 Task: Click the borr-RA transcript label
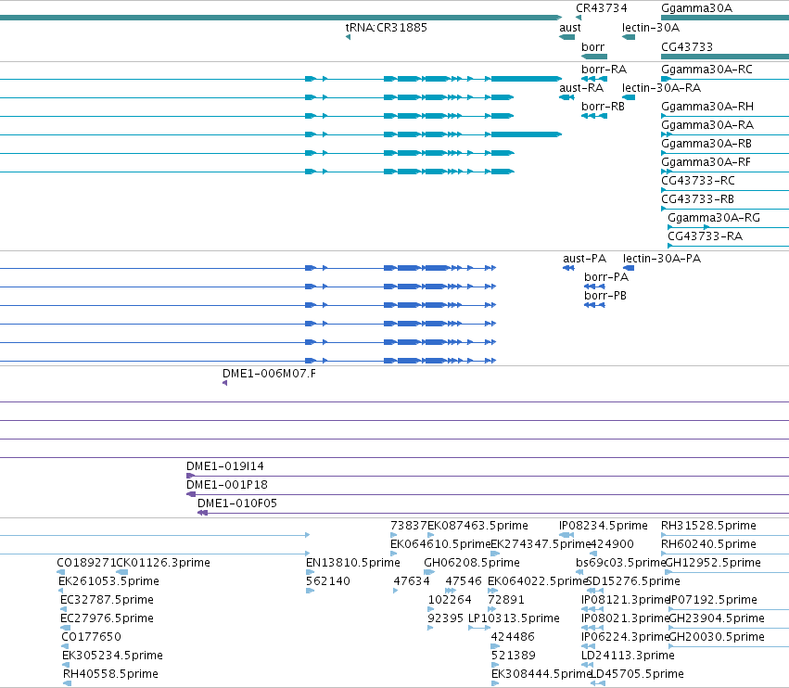coord(604,70)
